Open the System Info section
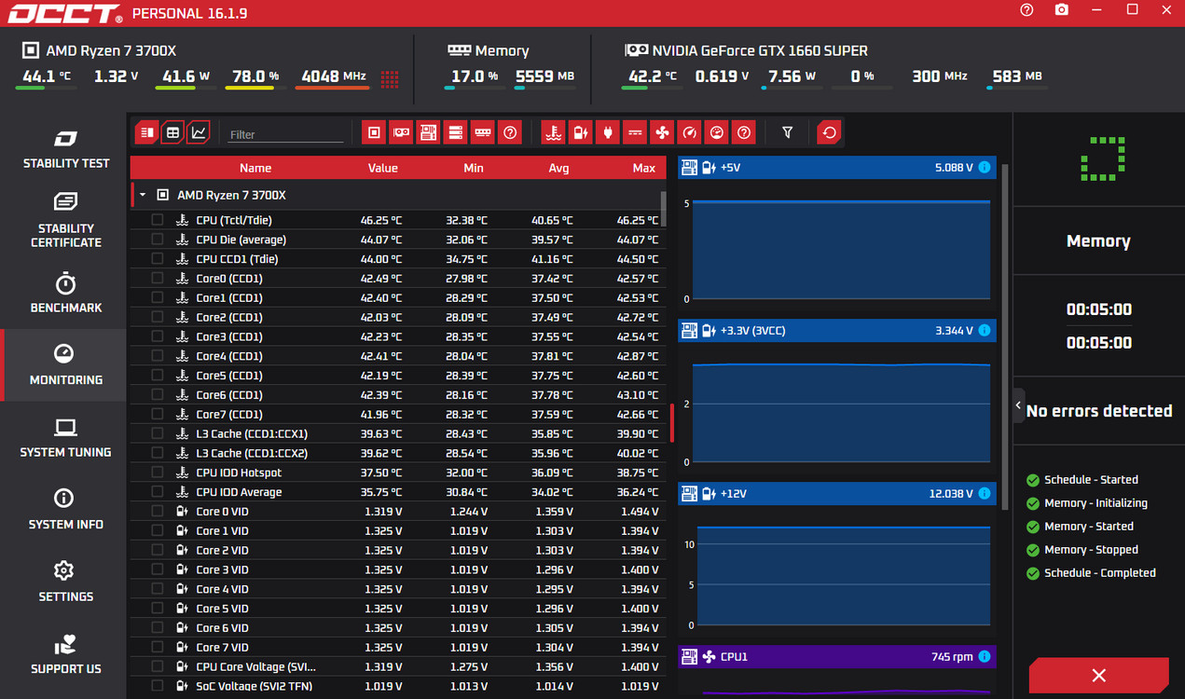 click(x=63, y=510)
